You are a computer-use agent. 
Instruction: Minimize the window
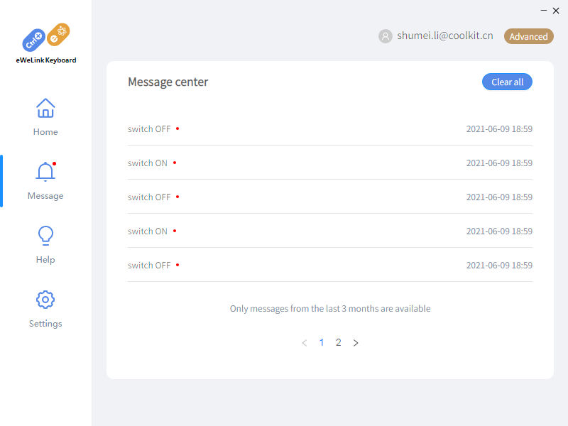coord(544,11)
